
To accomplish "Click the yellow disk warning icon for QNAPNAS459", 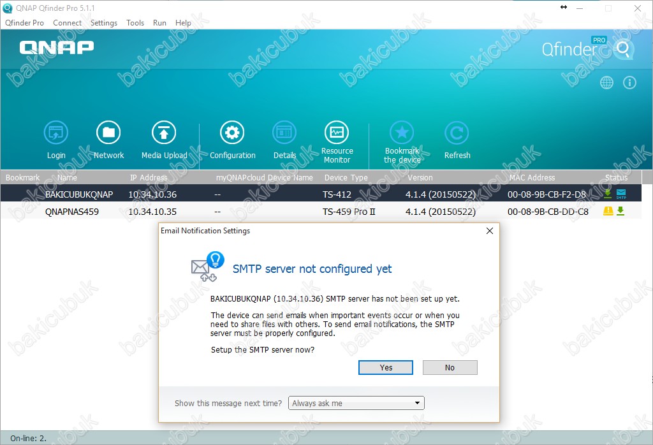I will tap(608, 211).
